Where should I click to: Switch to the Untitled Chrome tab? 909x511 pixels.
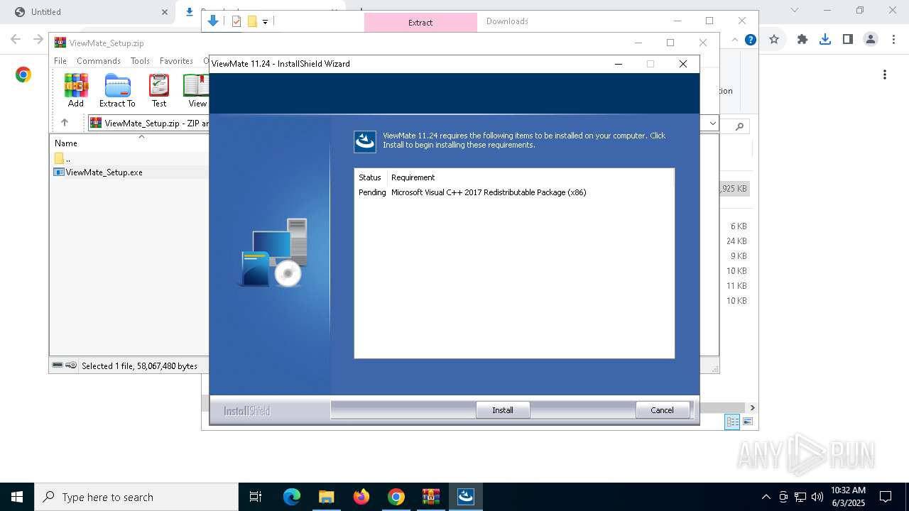coord(88,12)
